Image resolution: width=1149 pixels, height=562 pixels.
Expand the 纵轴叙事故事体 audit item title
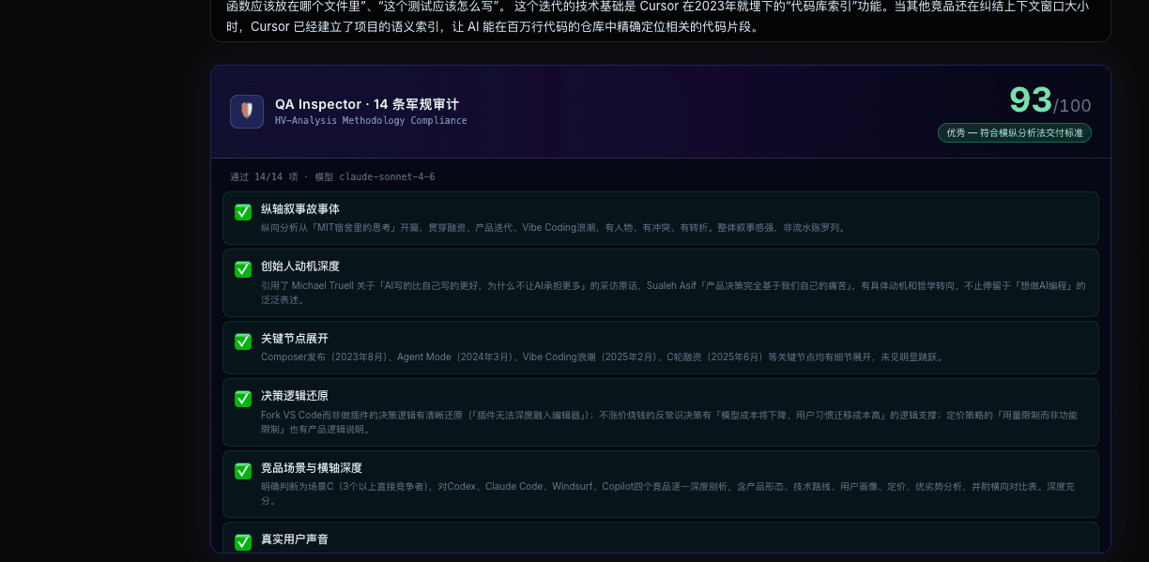point(300,208)
